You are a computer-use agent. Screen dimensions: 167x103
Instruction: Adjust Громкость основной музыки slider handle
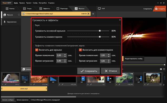(100, 31)
